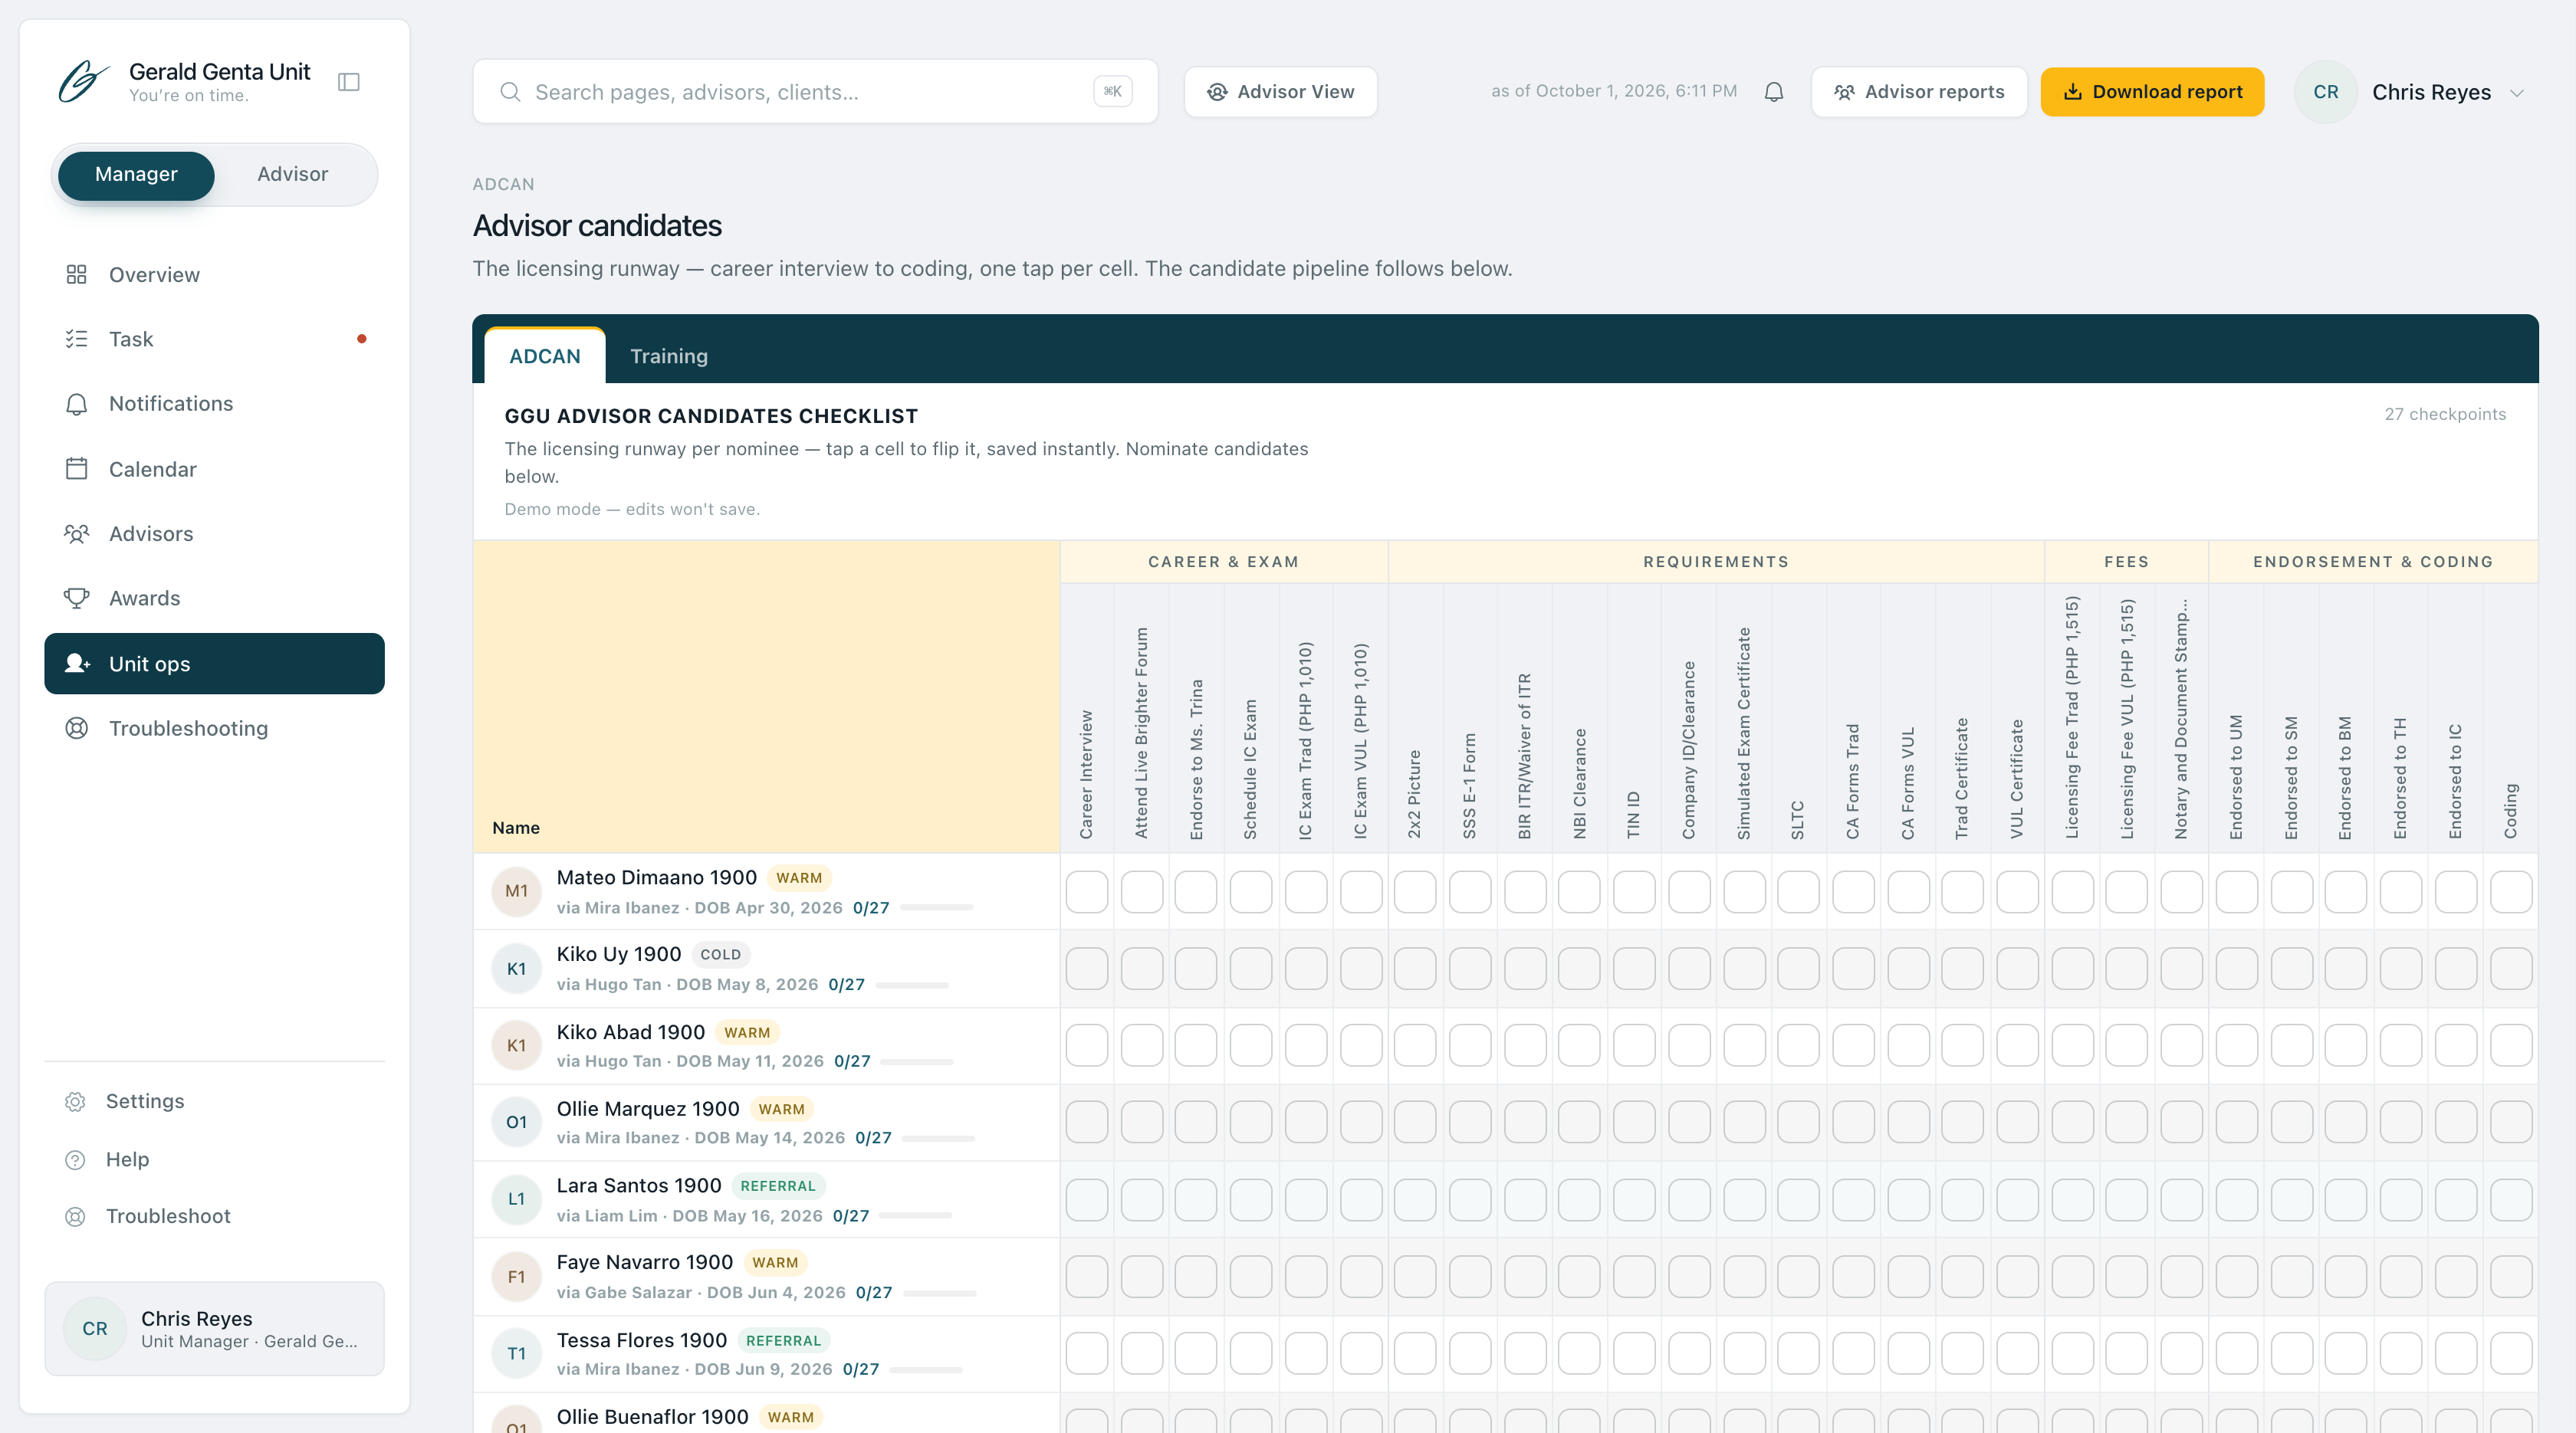Switch to Advisor mode toggle
The height and width of the screenshot is (1433, 2576).
coord(292,175)
